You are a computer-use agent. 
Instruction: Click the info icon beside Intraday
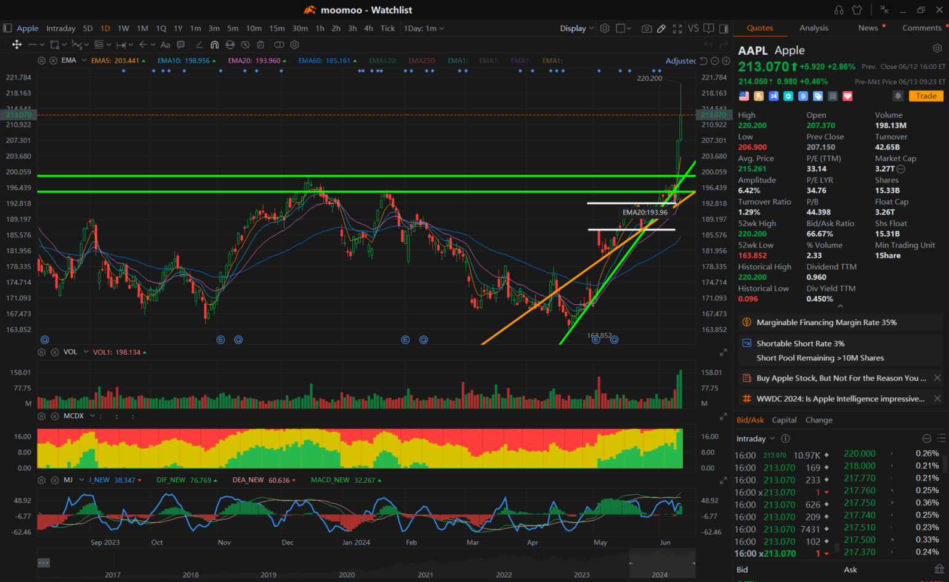[785, 439]
